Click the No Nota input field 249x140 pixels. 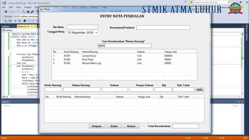[82, 27]
